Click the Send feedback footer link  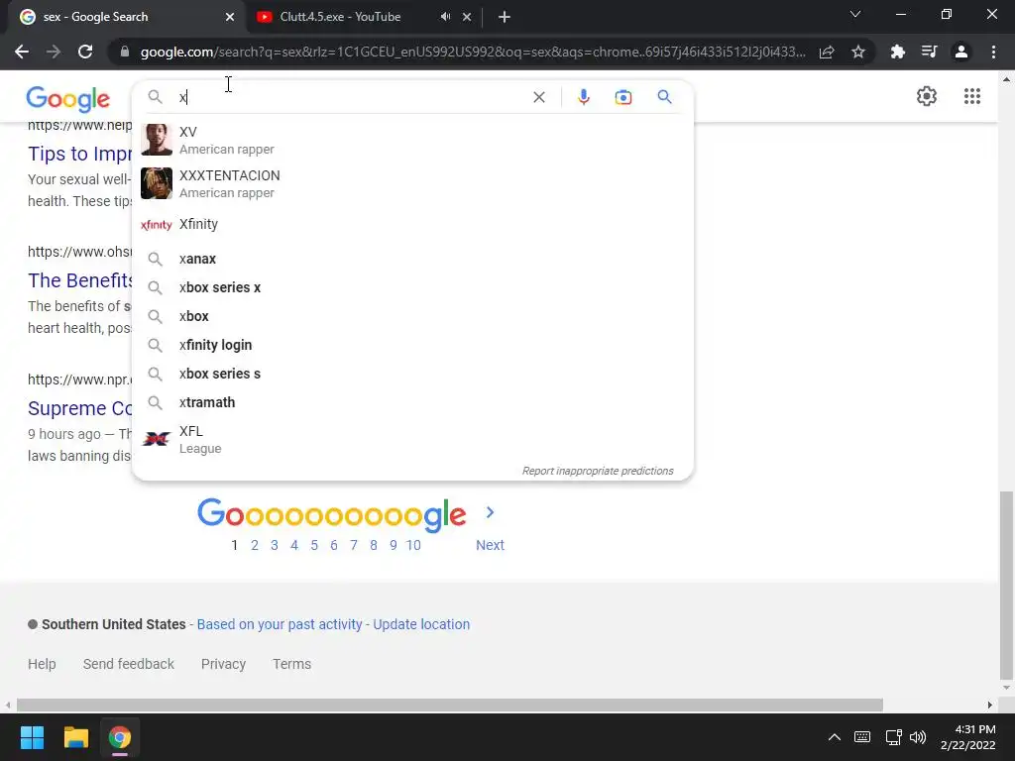click(x=129, y=664)
